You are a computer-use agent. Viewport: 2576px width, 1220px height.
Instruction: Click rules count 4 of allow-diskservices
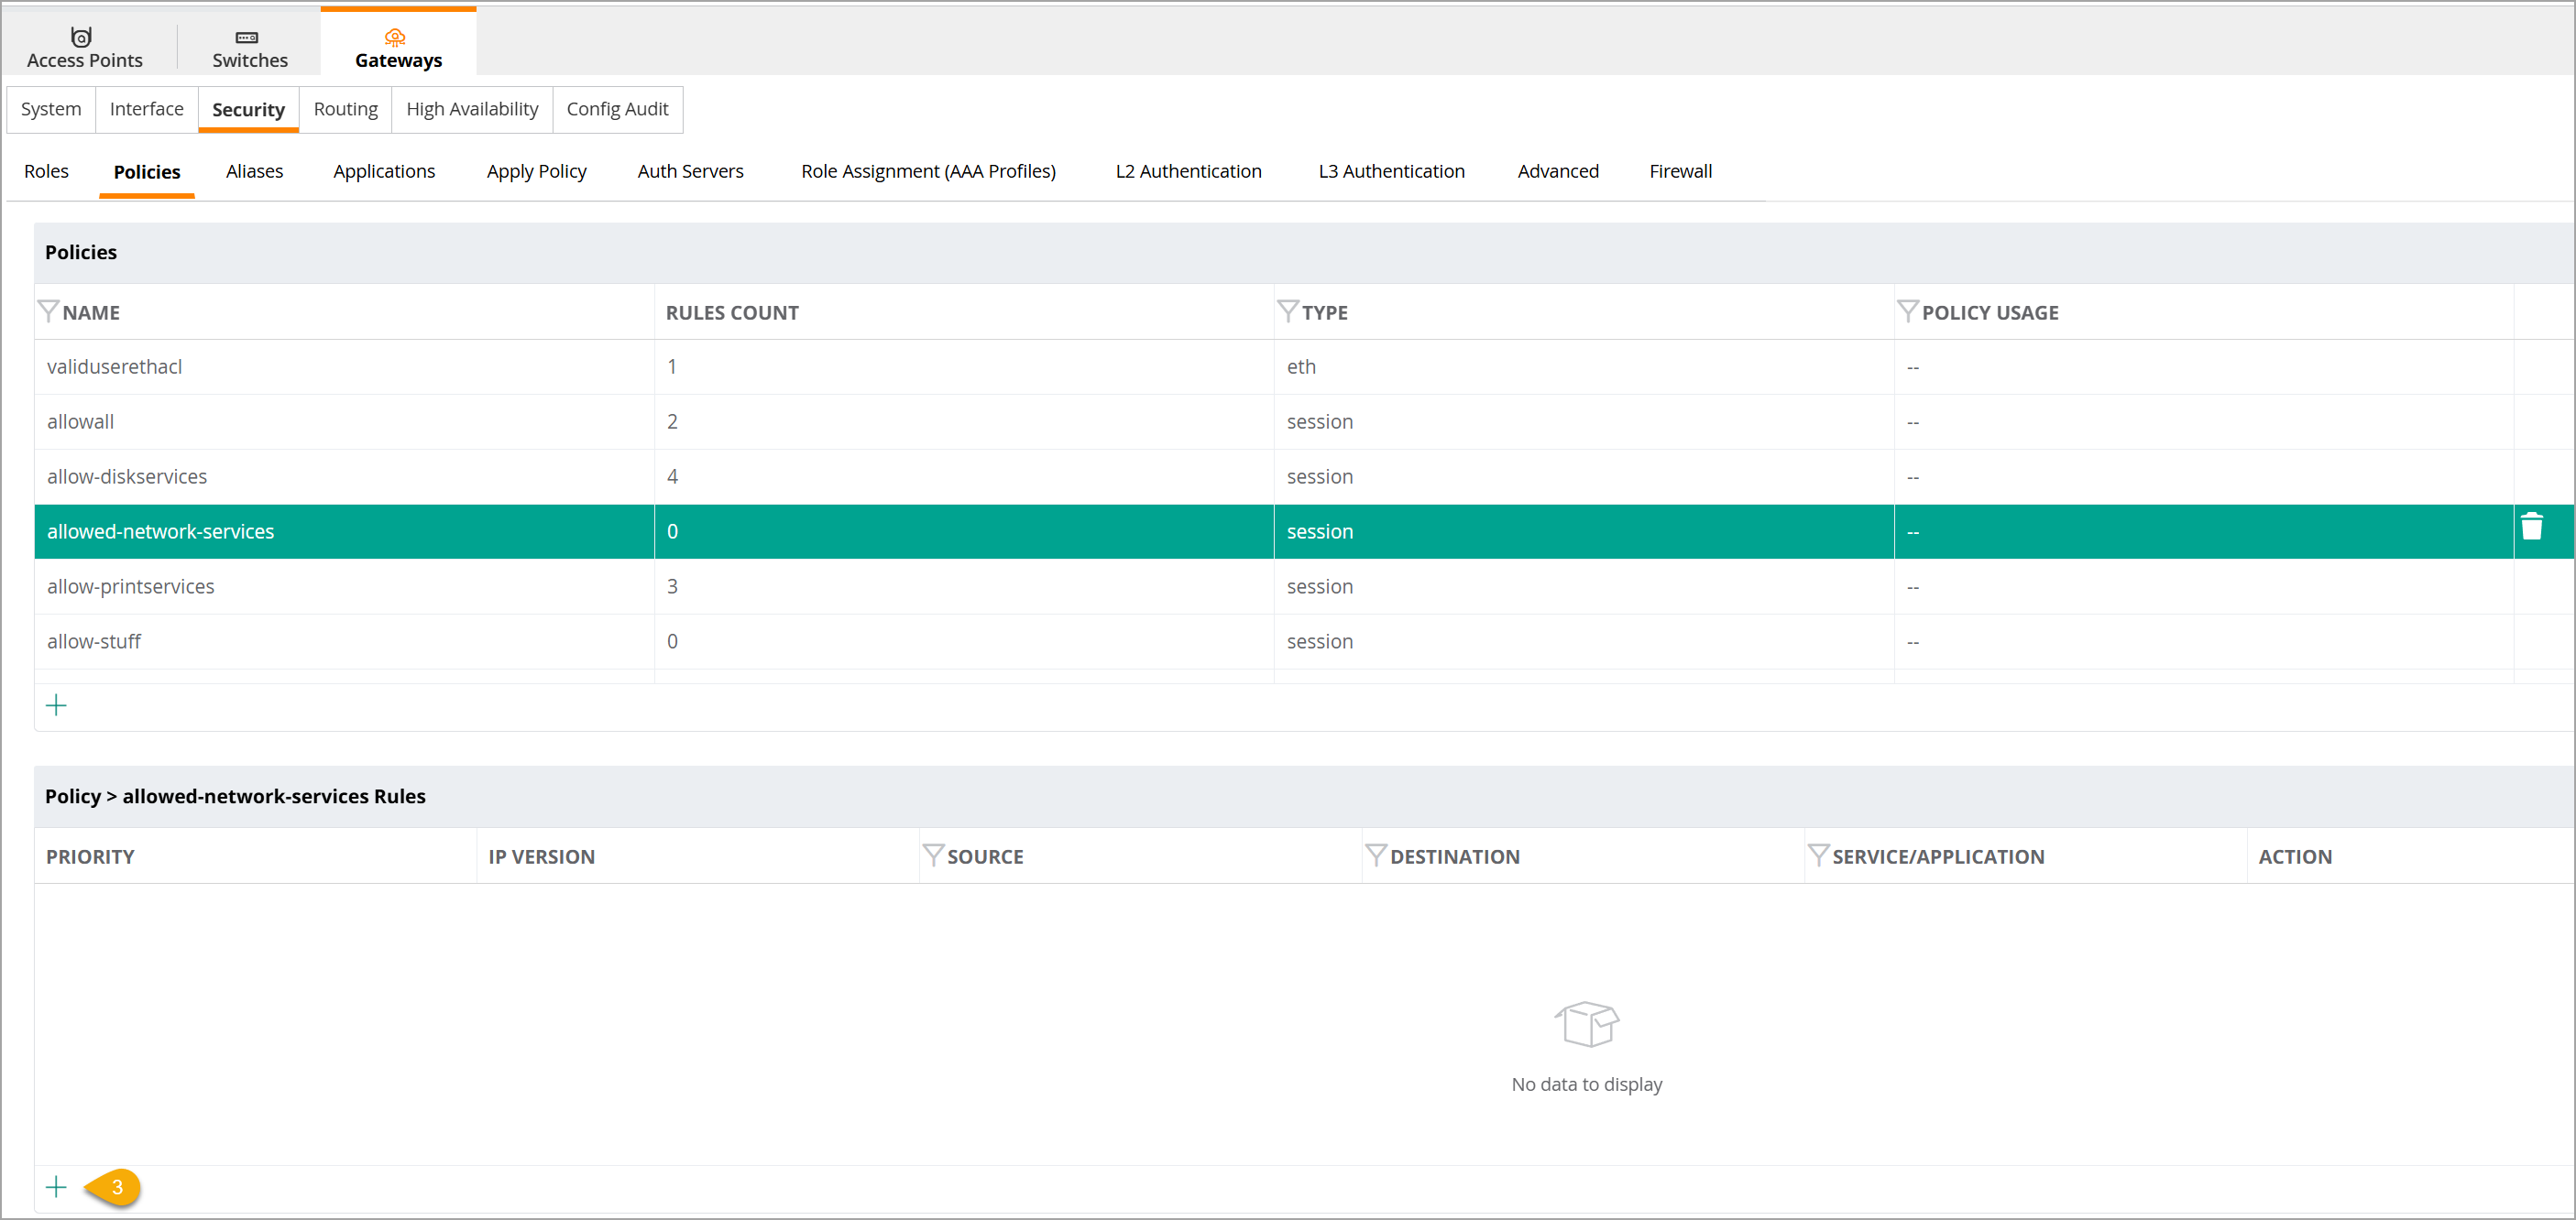(x=964, y=476)
